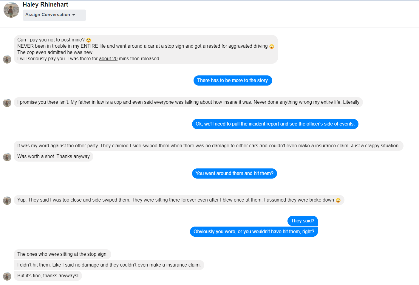Click "The ones who were sitting at the stop sign" message
The image size is (419, 285).
(x=62, y=254)
